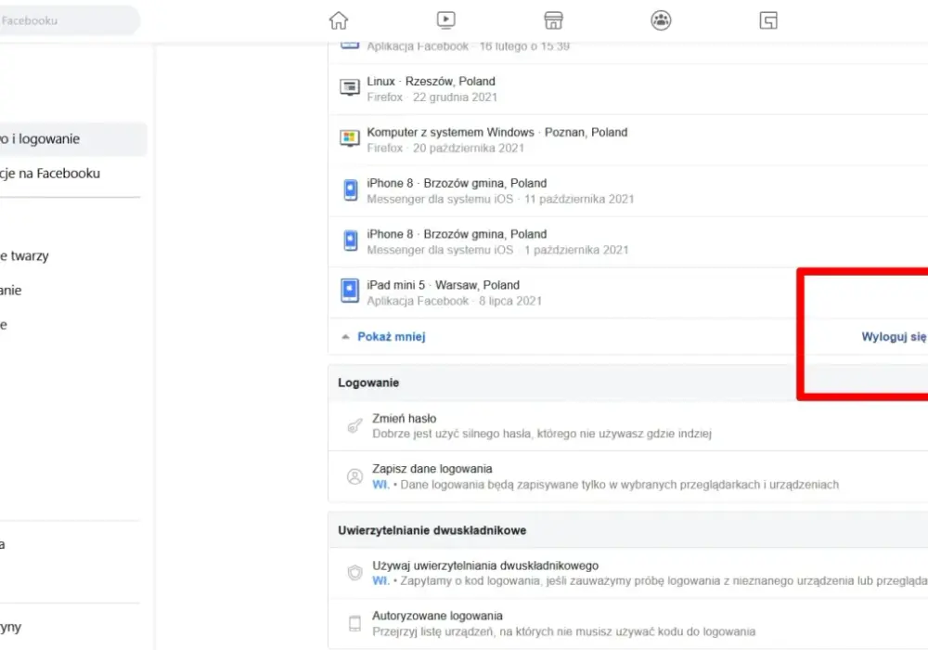Open the Gaming icon in top bar

768,20
